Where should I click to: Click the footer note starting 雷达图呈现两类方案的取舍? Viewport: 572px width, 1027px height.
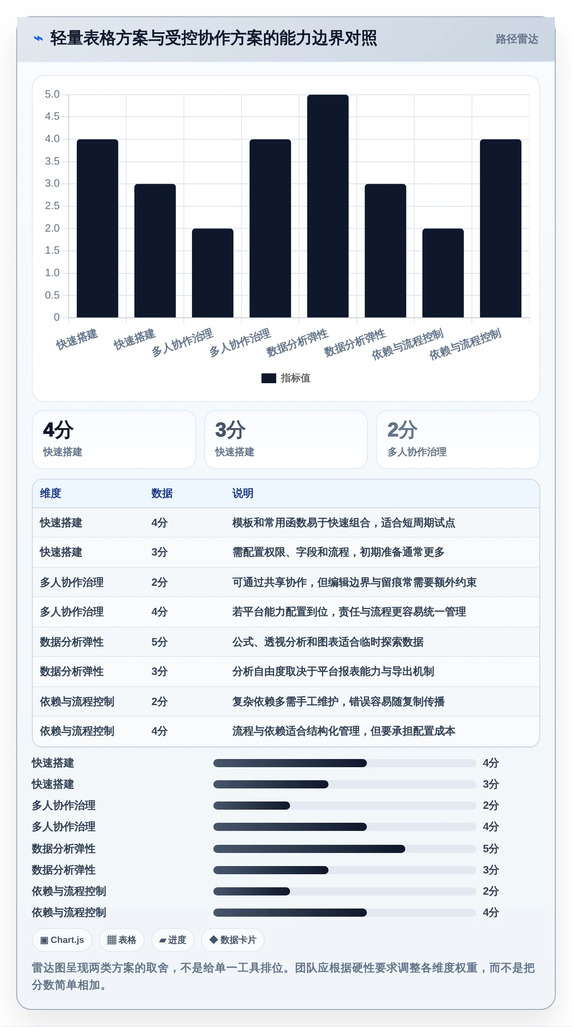[284, 976]
